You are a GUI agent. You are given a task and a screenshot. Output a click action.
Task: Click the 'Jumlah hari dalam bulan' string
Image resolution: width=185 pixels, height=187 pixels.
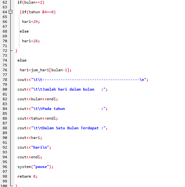[x=68, y=89]
